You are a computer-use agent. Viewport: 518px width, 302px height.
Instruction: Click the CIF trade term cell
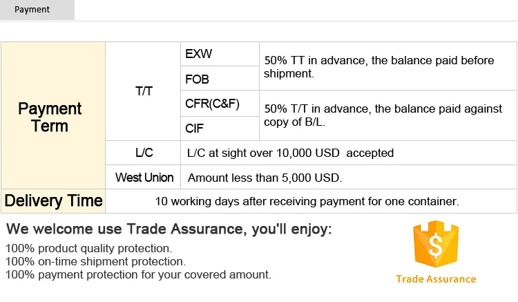(195, 129)
